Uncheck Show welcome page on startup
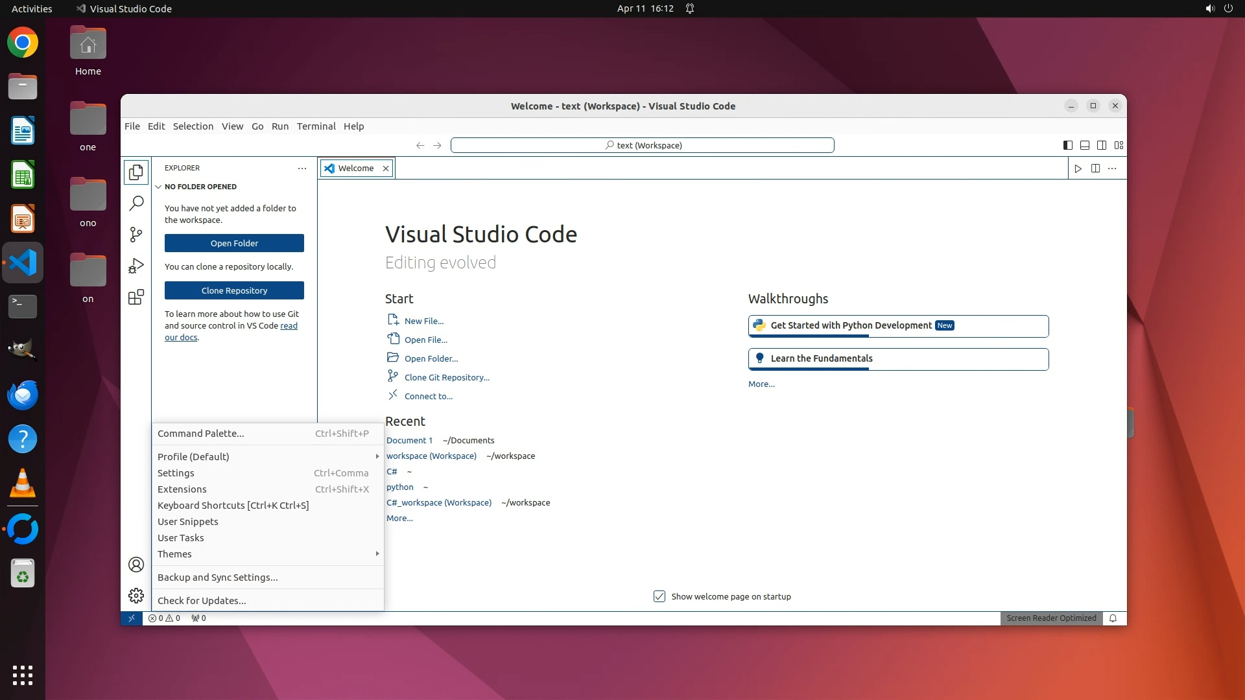1245x700 pixels. [659, 596]
